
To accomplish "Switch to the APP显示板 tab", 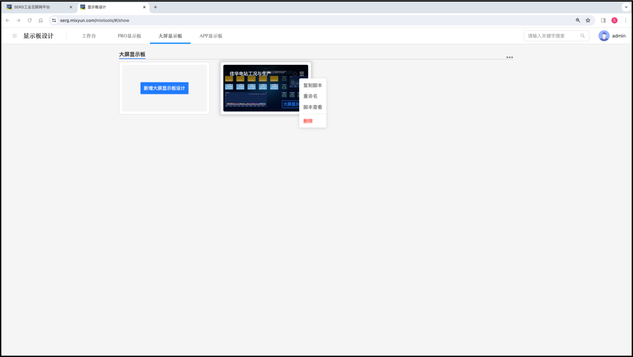I will coord(211,36).
